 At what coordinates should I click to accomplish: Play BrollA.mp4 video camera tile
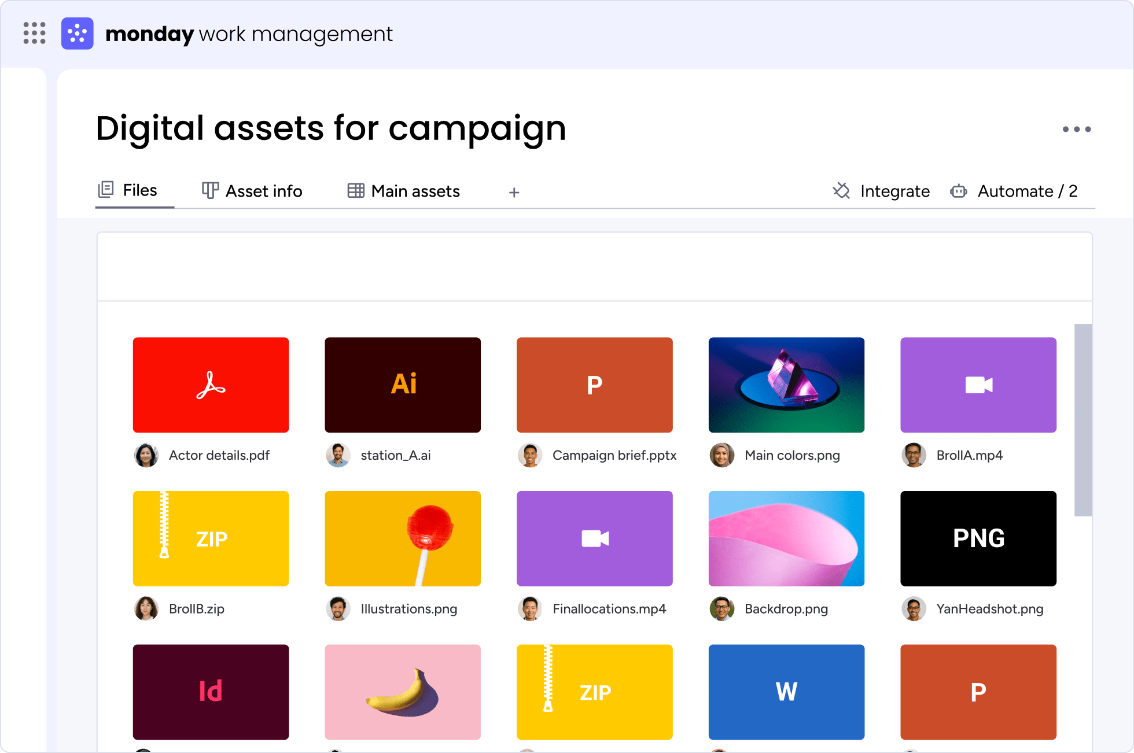pos(978,385)
